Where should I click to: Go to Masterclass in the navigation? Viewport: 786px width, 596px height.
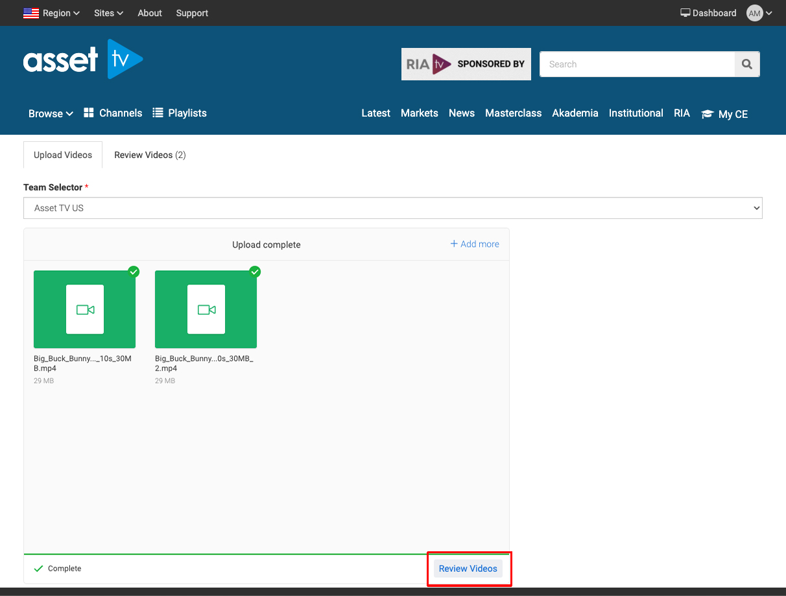513,113
